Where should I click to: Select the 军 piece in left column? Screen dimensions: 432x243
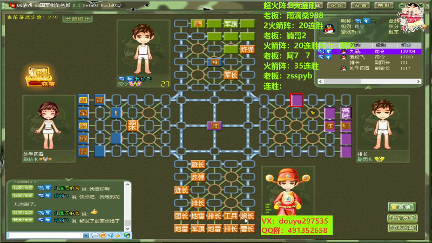[x=83, y=113]
